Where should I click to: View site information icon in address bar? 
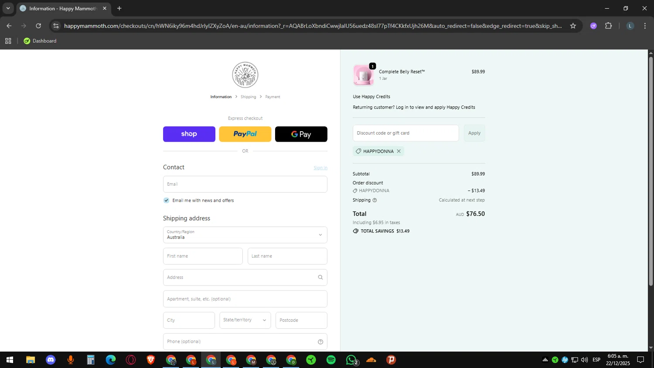point(56,26)
